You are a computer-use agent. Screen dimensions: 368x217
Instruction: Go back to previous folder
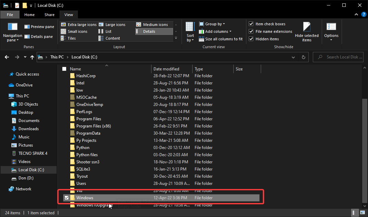pos(7,57)
